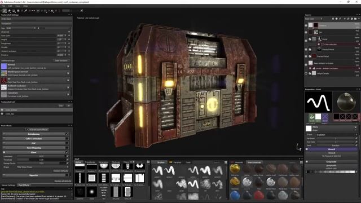Switch to the Viewer Settings tab
Screen dimensions: 361x203
8,186
